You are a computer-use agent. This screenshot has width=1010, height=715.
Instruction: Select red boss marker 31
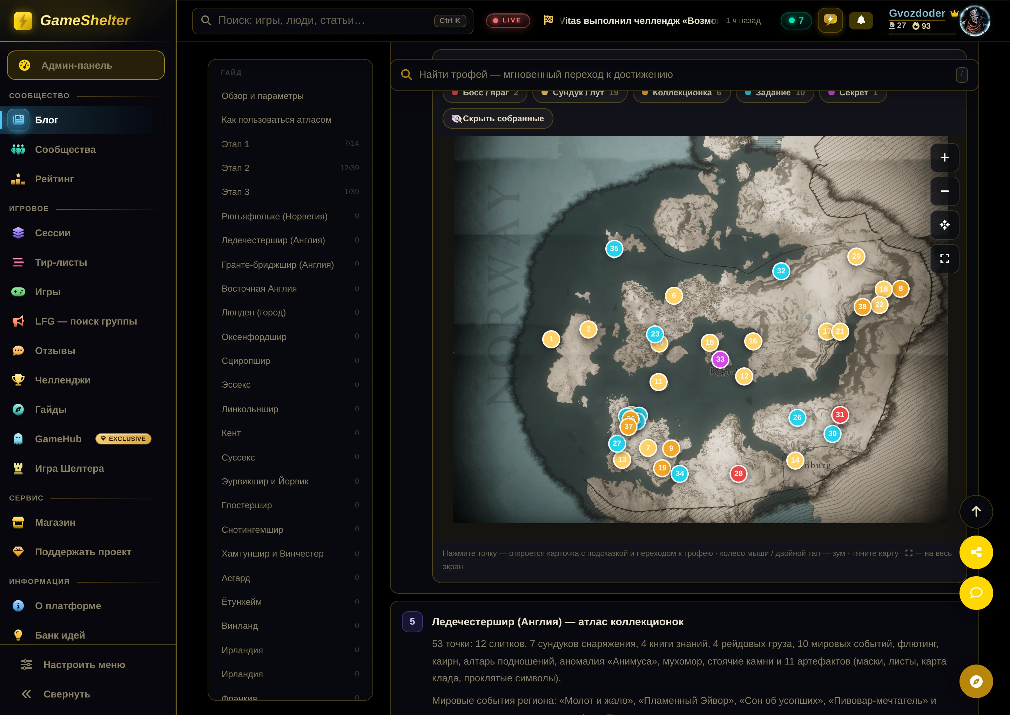(840, 415)
